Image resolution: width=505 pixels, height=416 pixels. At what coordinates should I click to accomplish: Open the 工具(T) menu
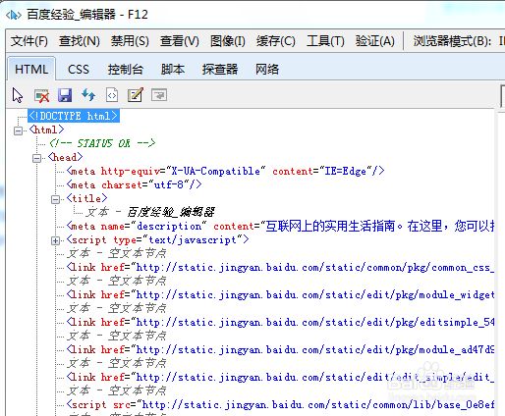point(325,41)
